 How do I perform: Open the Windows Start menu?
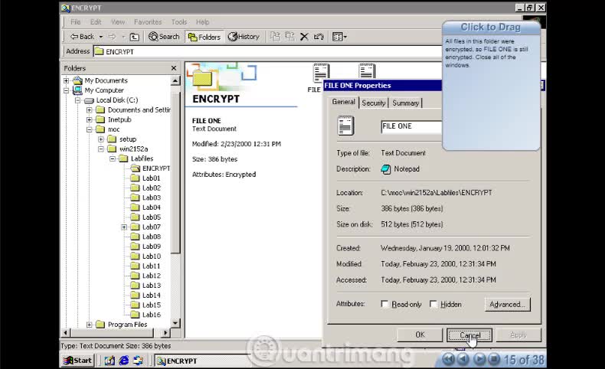pyautogui.click(x=78, y=361)
